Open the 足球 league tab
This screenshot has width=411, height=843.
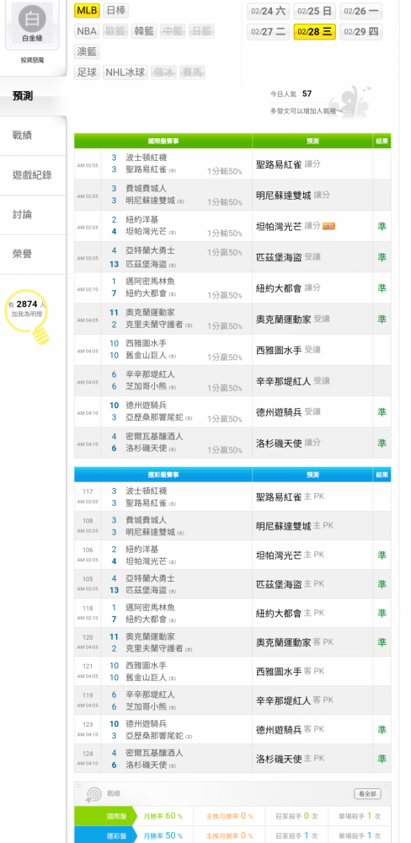(87, 72)
